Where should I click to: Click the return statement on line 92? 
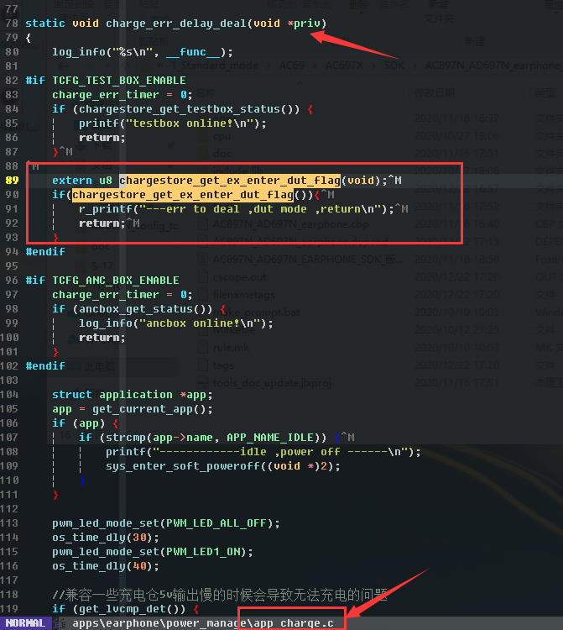[x=102, y=223]
